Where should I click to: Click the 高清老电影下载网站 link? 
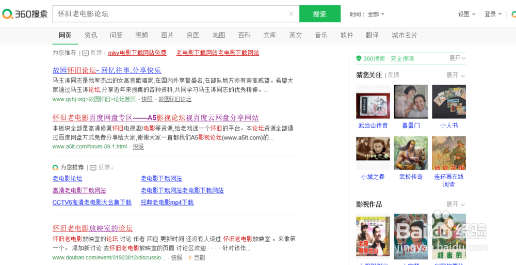[79, 191]
